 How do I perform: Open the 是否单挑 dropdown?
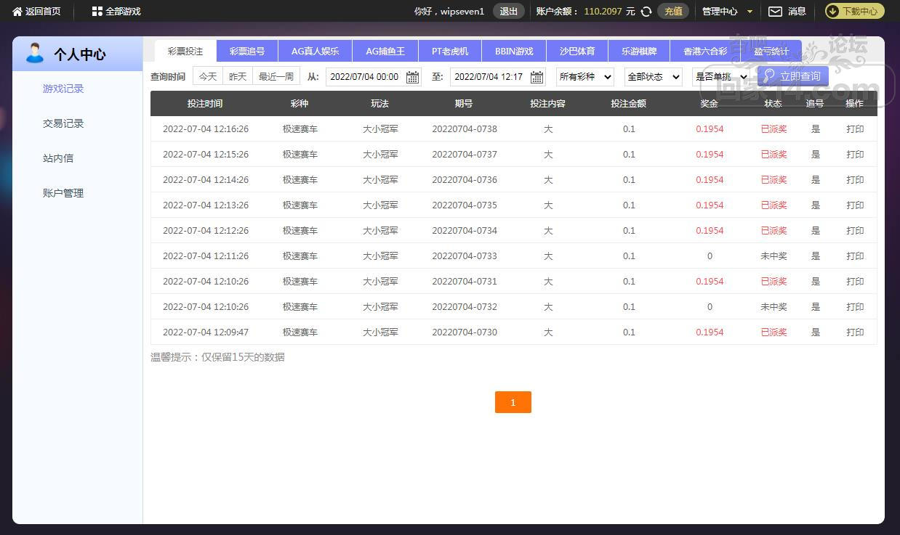pyautogui.click(x=720, y=77)
